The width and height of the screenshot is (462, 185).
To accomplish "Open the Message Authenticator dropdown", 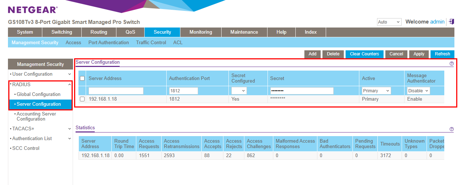I will (x=418, y=91).
